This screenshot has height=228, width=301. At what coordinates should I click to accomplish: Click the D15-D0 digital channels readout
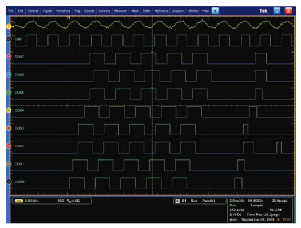tap(236, 215)
